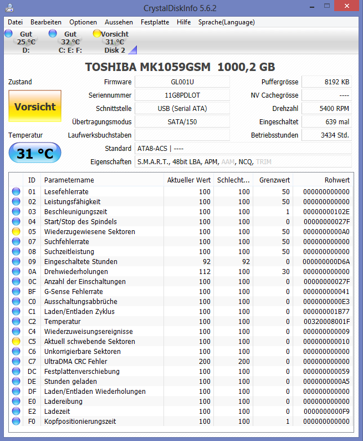Screen dimensions: 363x441
Task: Open the Festplatte menu
Action: [x=155, y=22]
